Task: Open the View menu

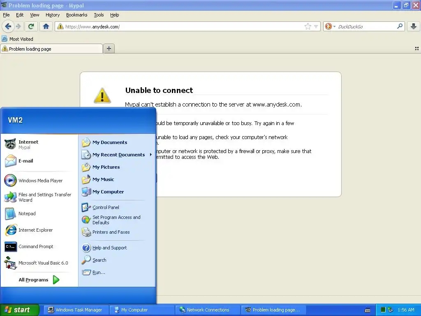Action: [35, 15]
